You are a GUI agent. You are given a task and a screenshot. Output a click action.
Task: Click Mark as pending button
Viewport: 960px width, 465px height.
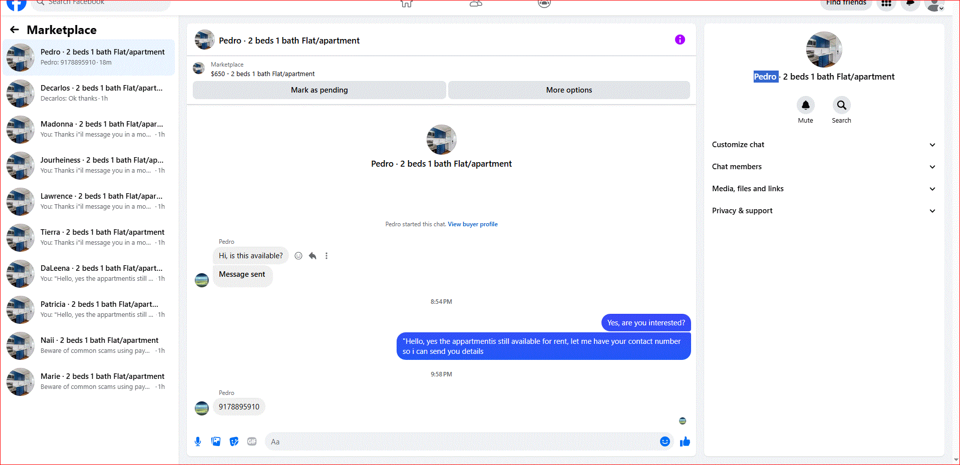click(x=319, y=90)
